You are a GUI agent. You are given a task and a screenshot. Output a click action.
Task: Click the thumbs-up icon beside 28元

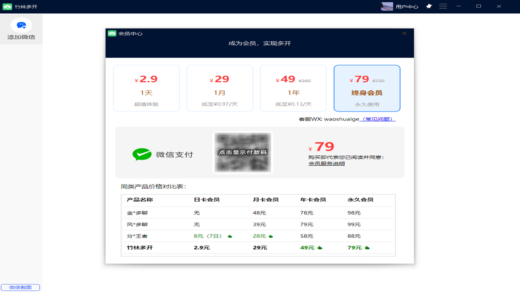tap(271, 236)
